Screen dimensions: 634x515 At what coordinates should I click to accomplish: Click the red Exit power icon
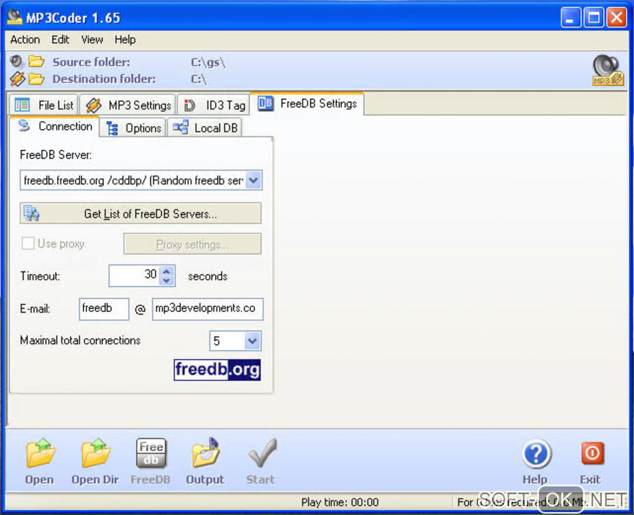592,453
